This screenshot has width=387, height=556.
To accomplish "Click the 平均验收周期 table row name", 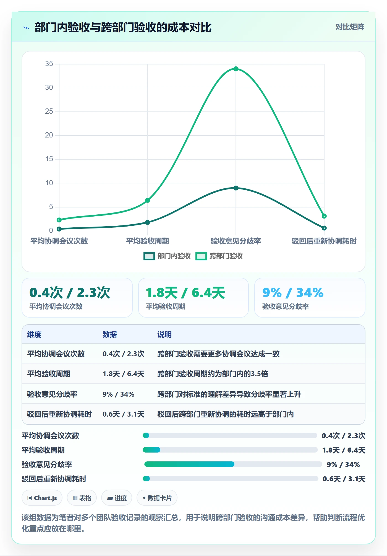I will click(49, 374).
